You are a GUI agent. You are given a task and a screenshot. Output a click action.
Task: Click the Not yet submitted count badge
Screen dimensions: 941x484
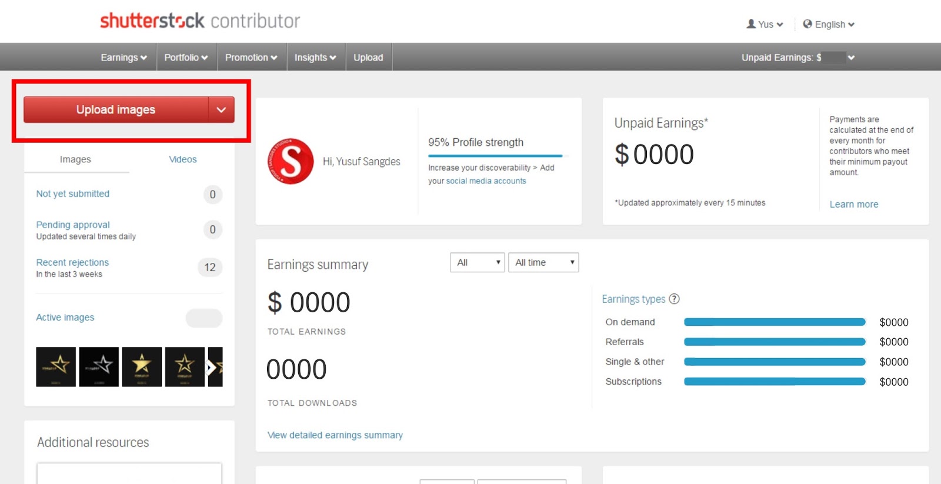pyautogui.click(x=212, y=195)
